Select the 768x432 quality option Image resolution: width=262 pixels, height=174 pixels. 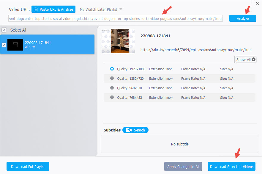(112, 97)
